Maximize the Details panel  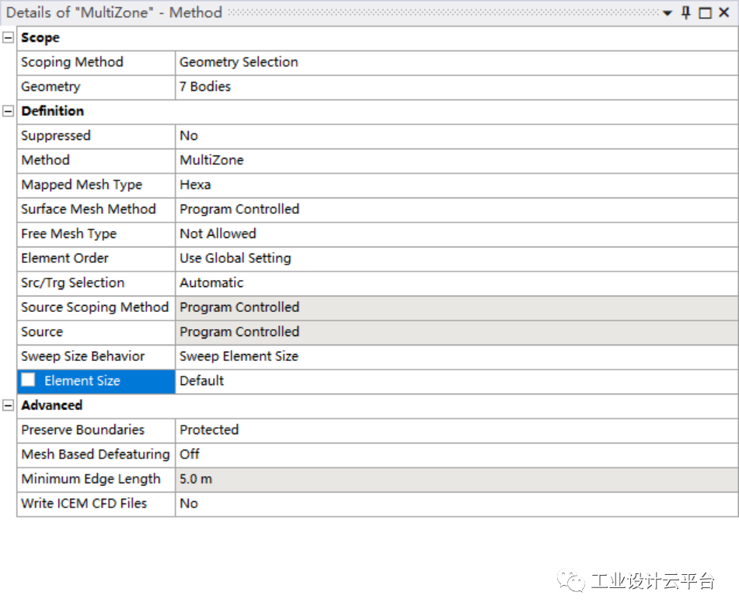tap(705, 12)
